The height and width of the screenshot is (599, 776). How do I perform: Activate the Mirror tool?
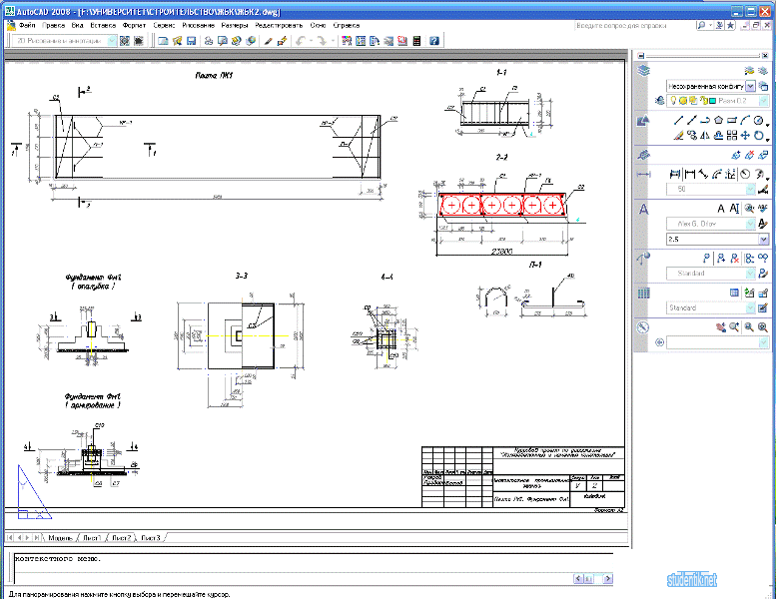coord(705,135)
